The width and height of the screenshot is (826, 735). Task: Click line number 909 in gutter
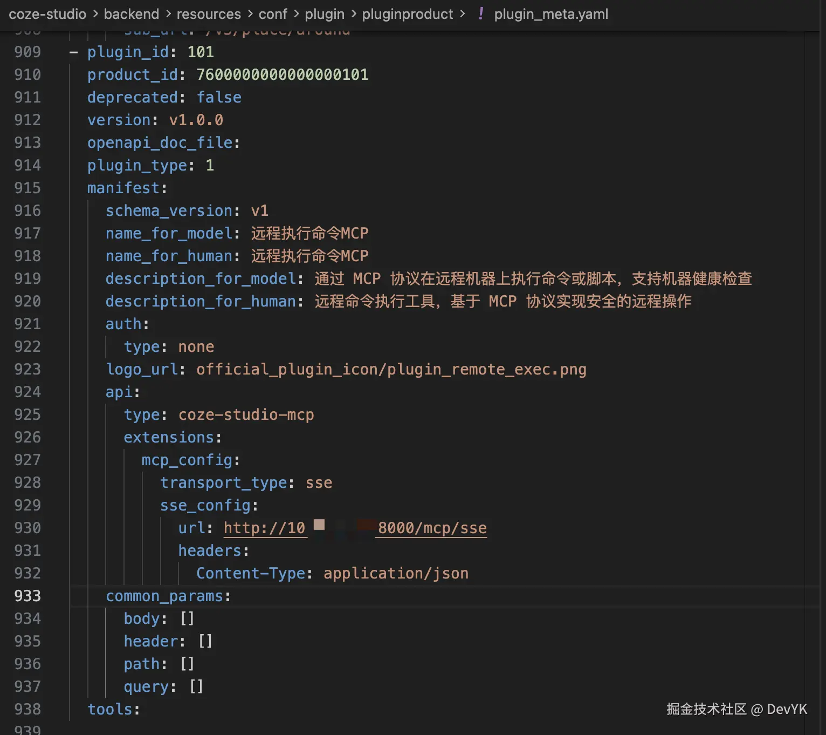pyautogui.click(x=27, y=52)
